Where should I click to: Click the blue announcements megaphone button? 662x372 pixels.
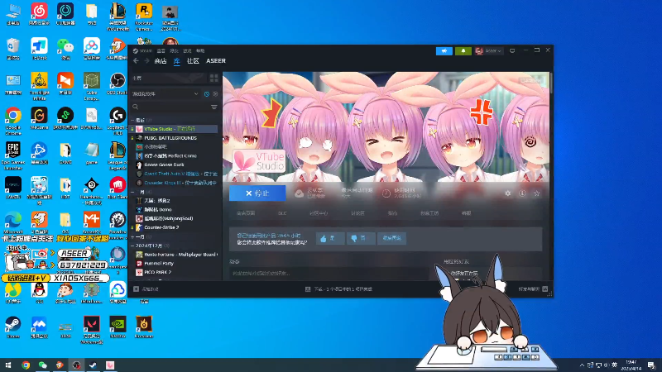[x=444, y=51]
